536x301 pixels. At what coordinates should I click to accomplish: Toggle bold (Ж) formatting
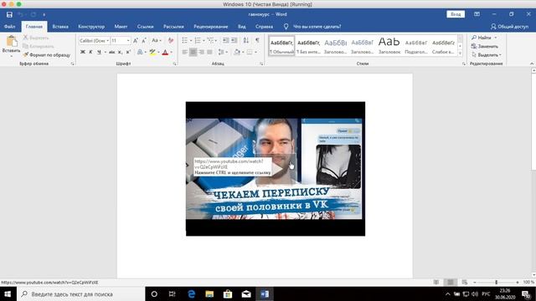[x=82, y=52]
